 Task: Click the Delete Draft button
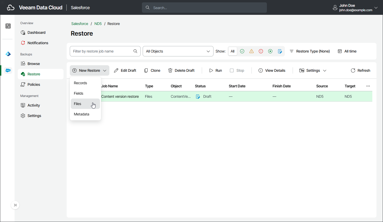(181, 70)
